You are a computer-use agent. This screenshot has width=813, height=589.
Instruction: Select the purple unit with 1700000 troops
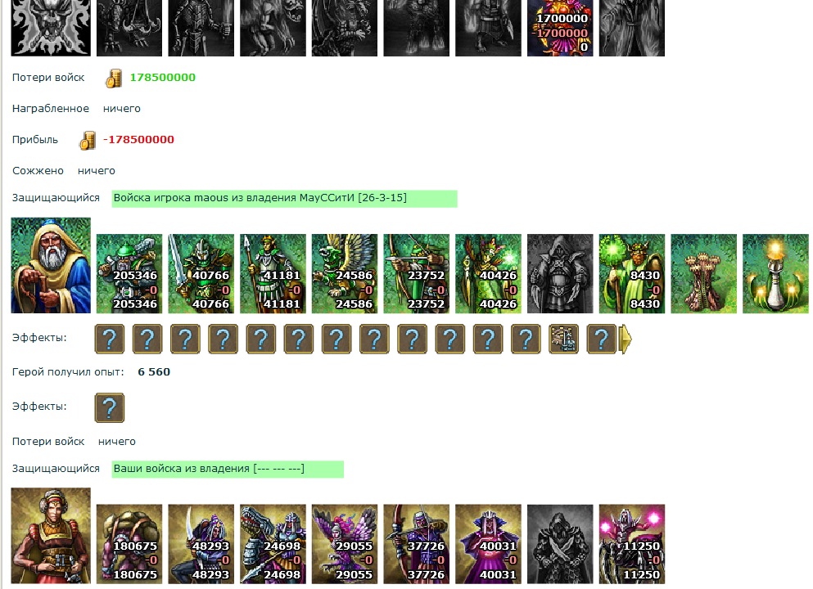tap(560, 28)
